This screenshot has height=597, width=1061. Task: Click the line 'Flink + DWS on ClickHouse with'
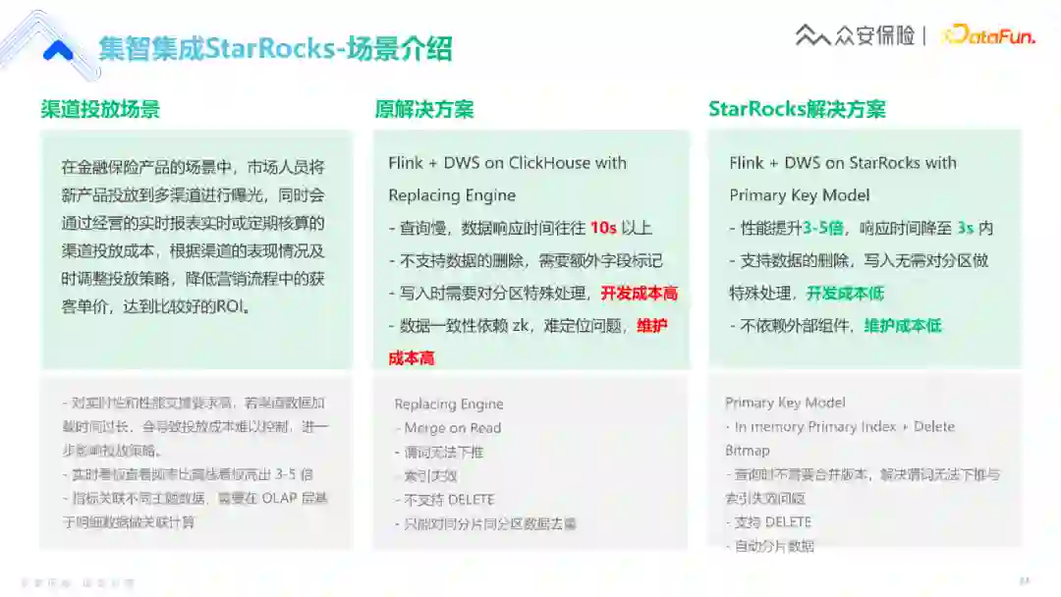click(x=508, y=163)
